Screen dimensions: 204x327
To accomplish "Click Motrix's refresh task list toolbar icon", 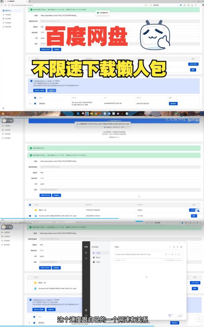I will click(x=174, y=247).
